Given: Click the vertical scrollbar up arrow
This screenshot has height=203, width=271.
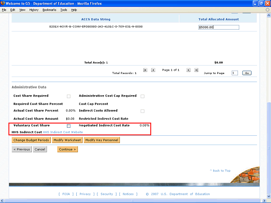Looking at the screenshot, I should 269,15.
